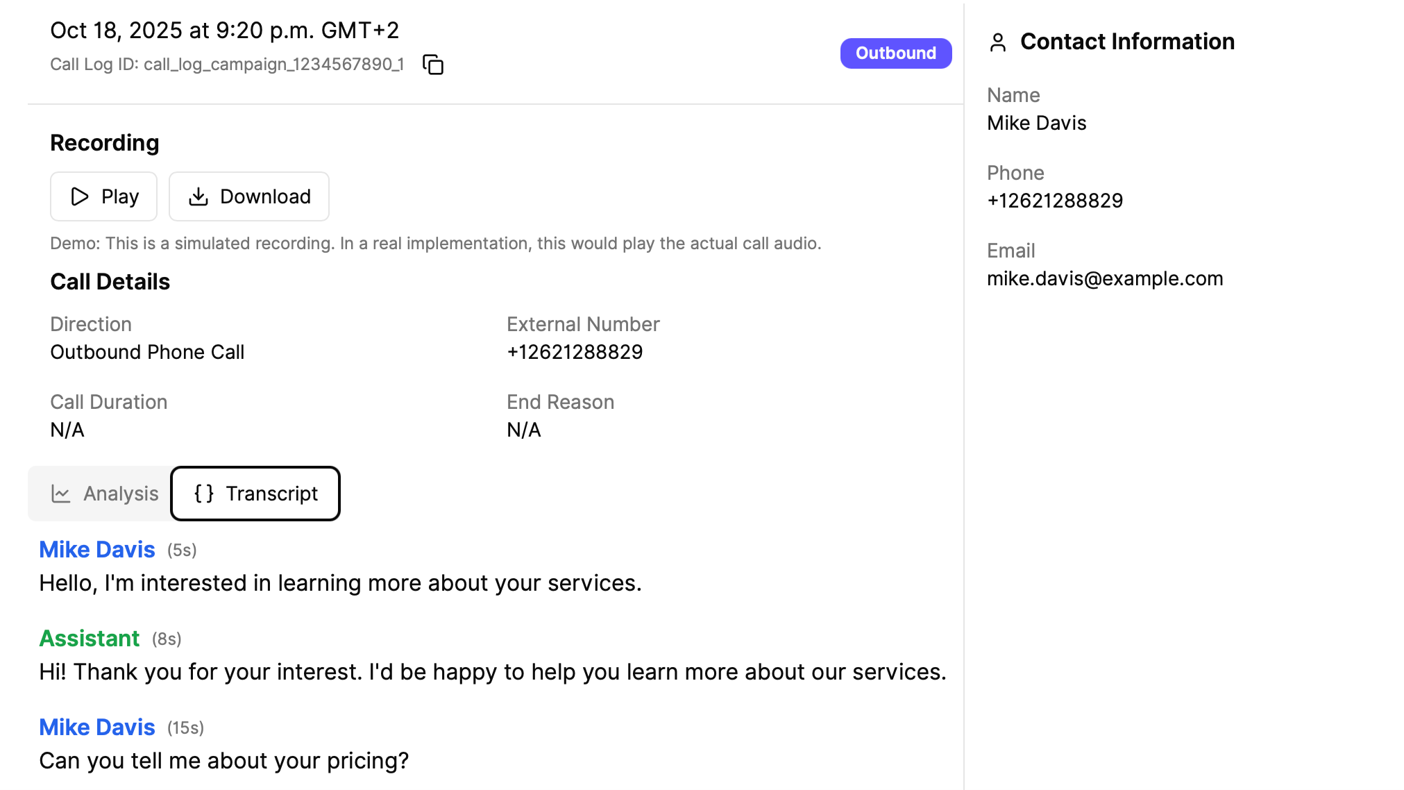Click the Assistant's reply text

point(493,672)
